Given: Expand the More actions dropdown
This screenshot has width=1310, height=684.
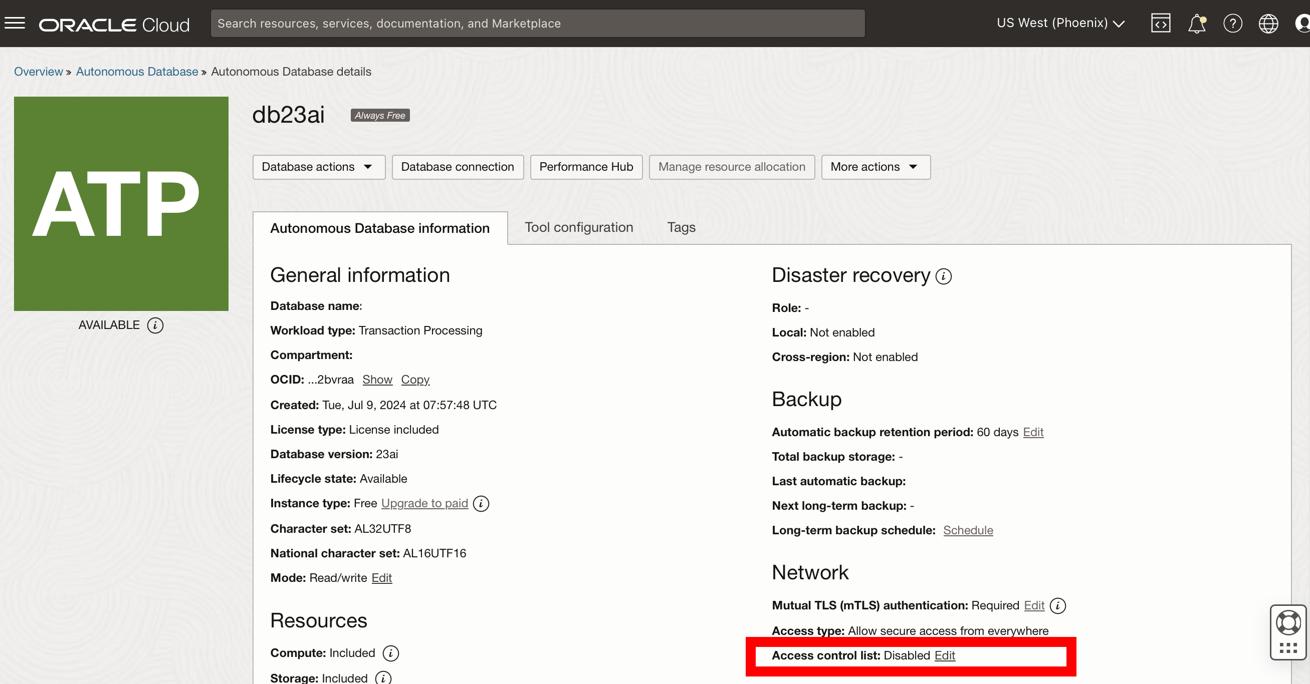Looking at the screenshot, I should click(876, 167).
